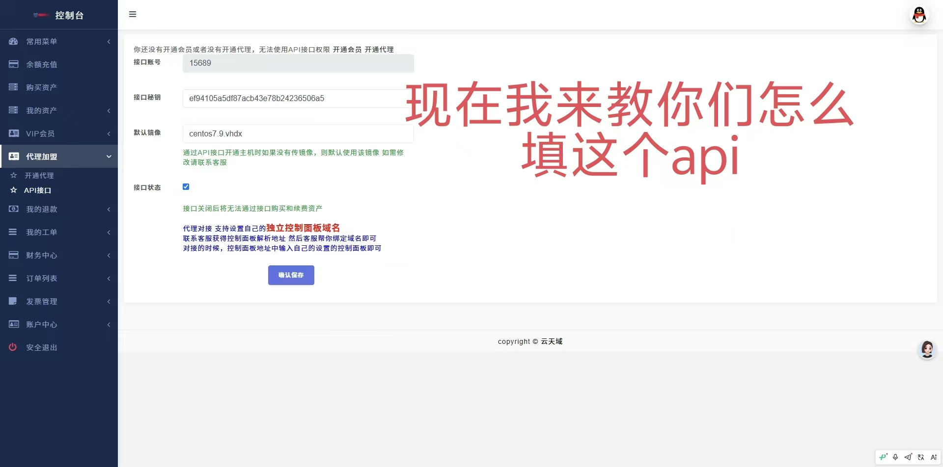Click the 接口秘钥 input field
Image resolution: width=943 pixels, height=467 pixels.
click(x=298, y=99)
